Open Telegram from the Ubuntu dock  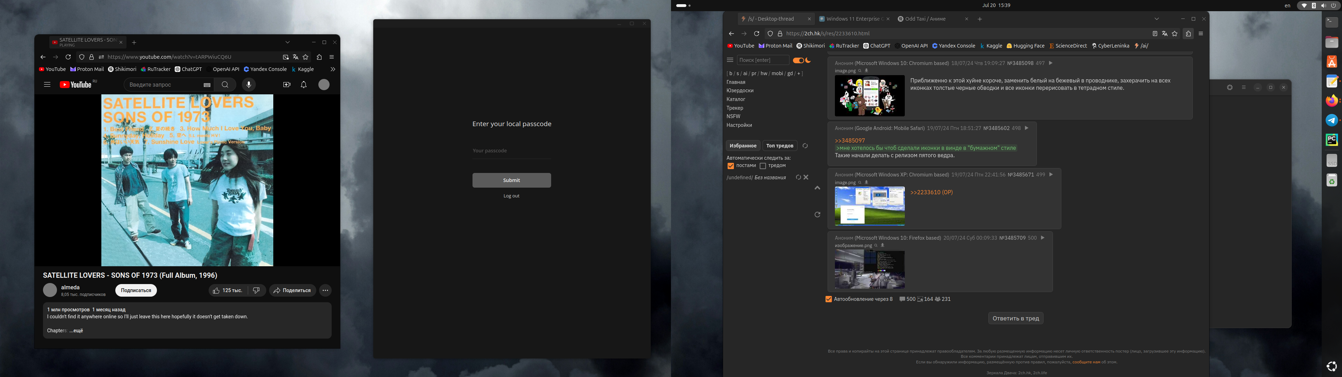click(1332, 120)
